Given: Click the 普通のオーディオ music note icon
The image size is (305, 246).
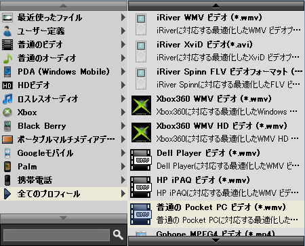Looking at the screenshot, I should tap(7, 58).
